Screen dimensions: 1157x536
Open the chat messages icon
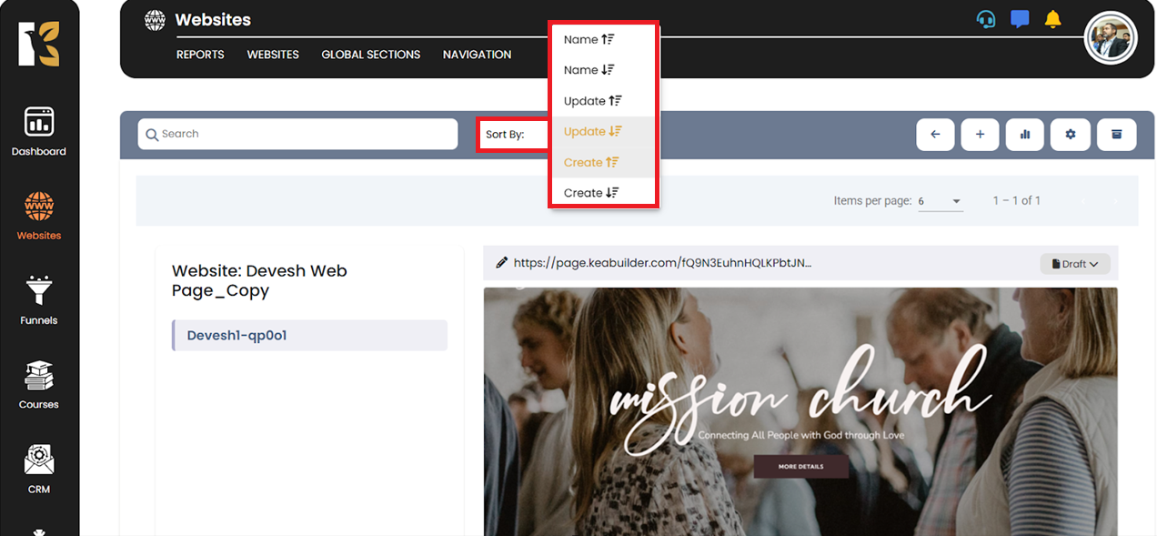(x=1020, y=19)
